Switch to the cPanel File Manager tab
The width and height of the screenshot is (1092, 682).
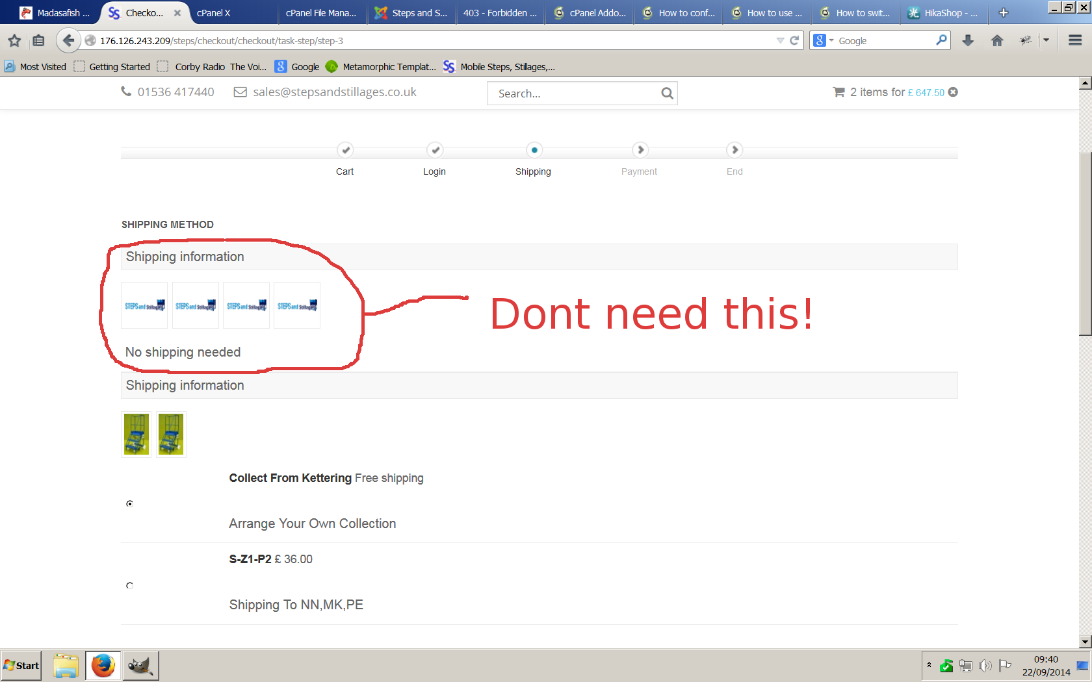pos(321,13)
